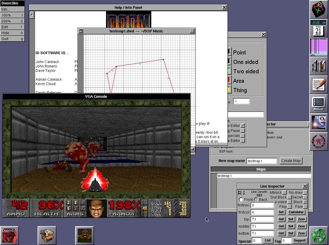
Task: Click the yellow Thing color swatch
Action: pos(229,90)
